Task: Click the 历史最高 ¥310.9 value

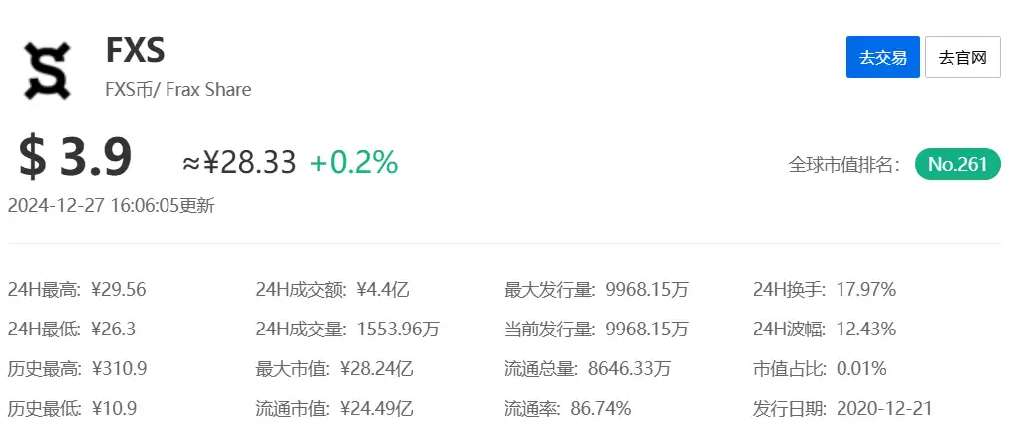Action: click(118, 369)
